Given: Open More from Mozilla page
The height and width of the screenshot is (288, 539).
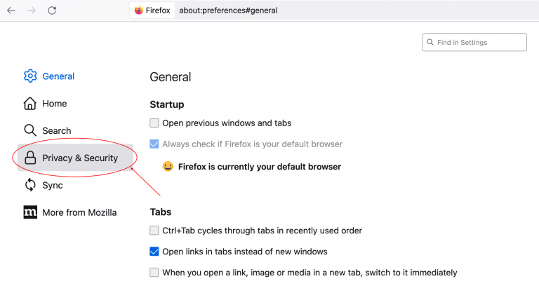Looking at the screenshot, I should tap(79, 212).
